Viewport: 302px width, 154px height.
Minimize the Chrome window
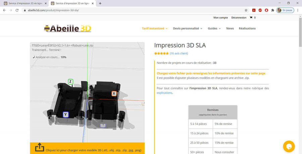(x=280, y=3)
